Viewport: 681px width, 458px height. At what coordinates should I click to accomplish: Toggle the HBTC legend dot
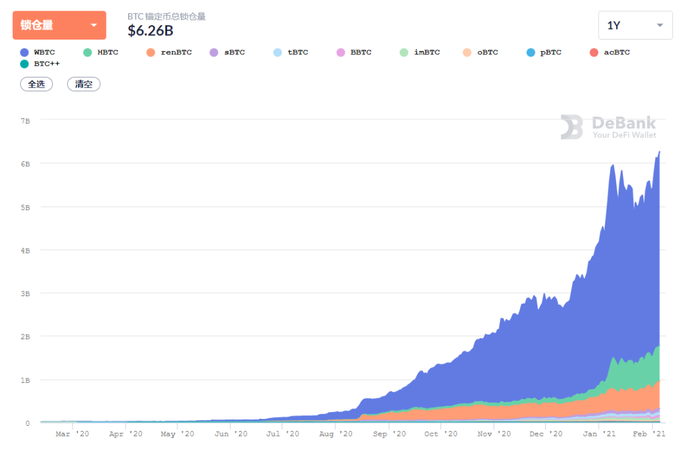87,52
